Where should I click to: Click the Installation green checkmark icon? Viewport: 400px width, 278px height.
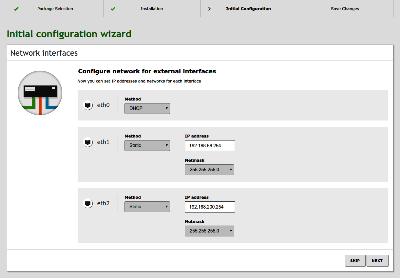point(113,9)
